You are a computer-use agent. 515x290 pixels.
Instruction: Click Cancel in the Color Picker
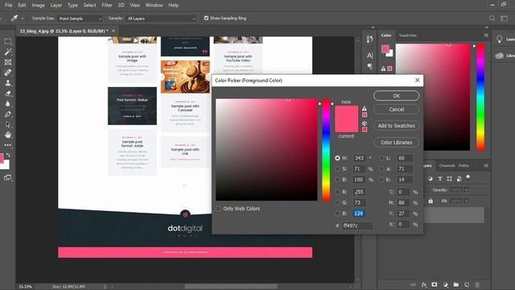point(397,110)
